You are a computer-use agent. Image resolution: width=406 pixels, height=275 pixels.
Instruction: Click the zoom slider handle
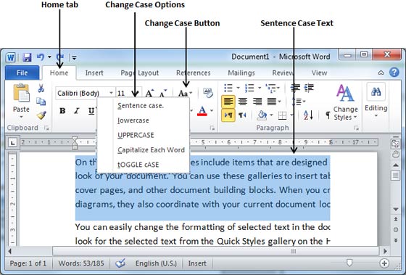point(349,263)
